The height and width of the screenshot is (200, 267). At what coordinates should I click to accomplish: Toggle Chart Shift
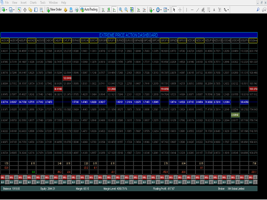pyautogui.click(x=144, y=10)
